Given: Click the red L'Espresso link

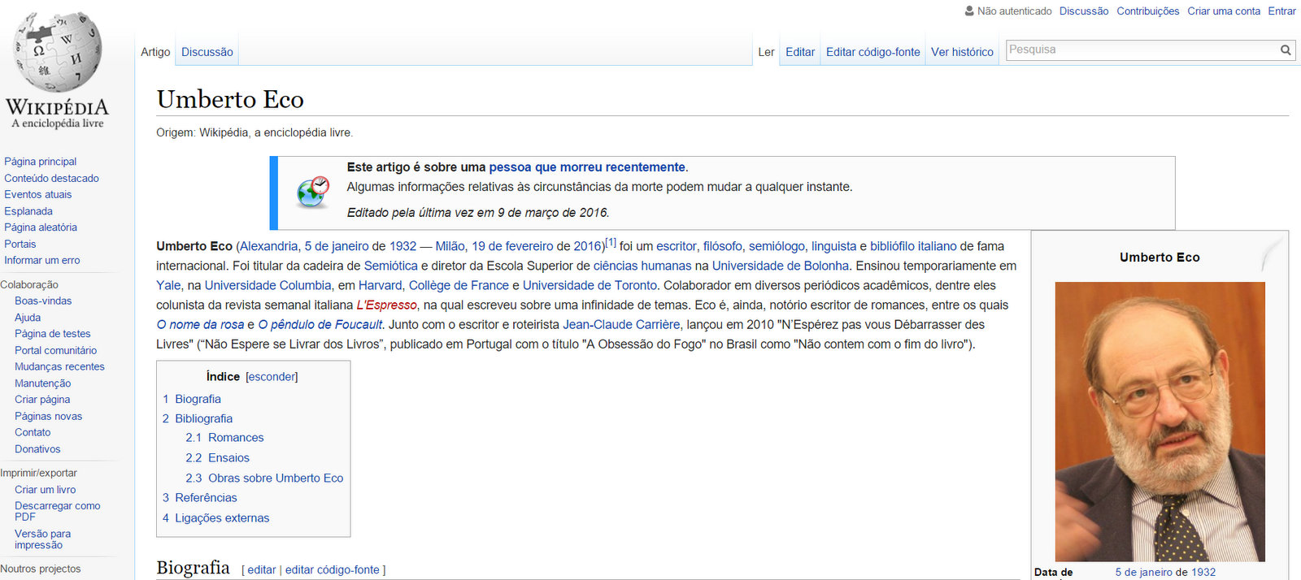Looking at the screenshot, I should pos(386,305).
